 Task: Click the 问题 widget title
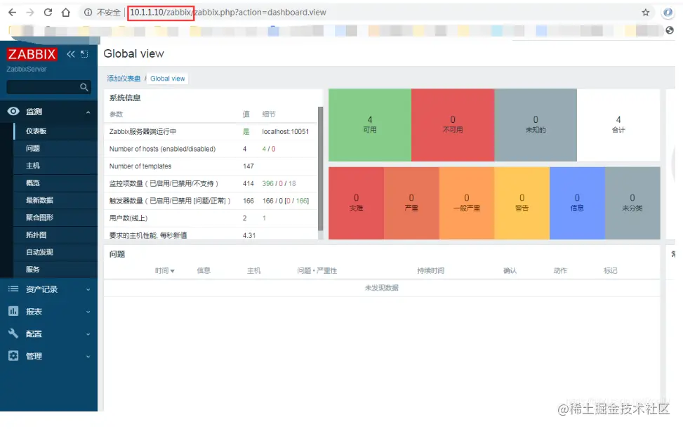click(117, 254)
